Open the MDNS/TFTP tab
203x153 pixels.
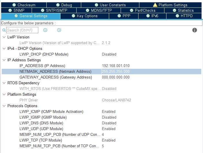99,10
